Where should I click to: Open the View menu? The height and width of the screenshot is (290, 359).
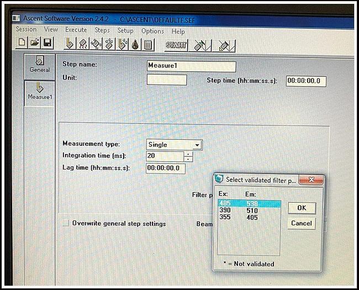click(x=51, y=29)
